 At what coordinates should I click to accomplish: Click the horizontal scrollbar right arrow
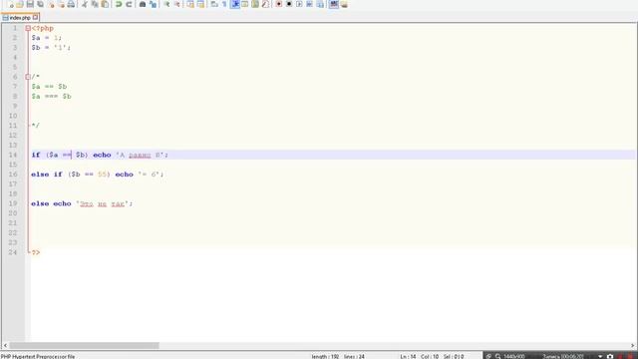point(633,346)
